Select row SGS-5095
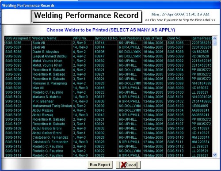This screenshot has height=171, width=221. pos(108,74)
